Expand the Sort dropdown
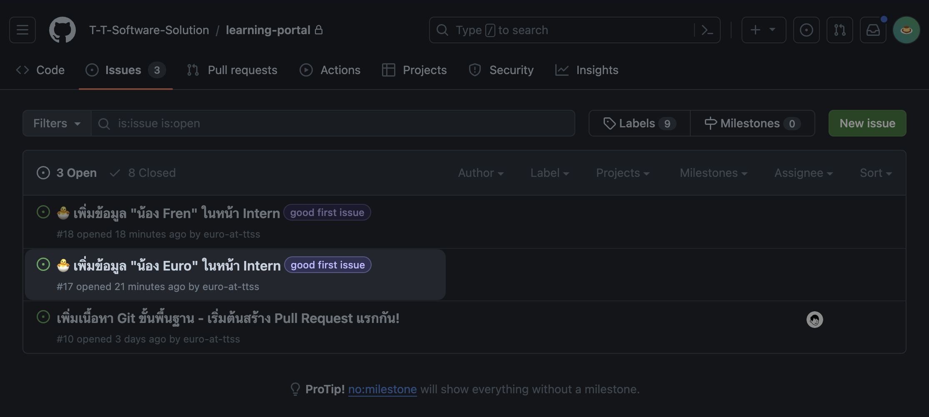This screenshot has height=417, width=929. click(x=876, y=173)
